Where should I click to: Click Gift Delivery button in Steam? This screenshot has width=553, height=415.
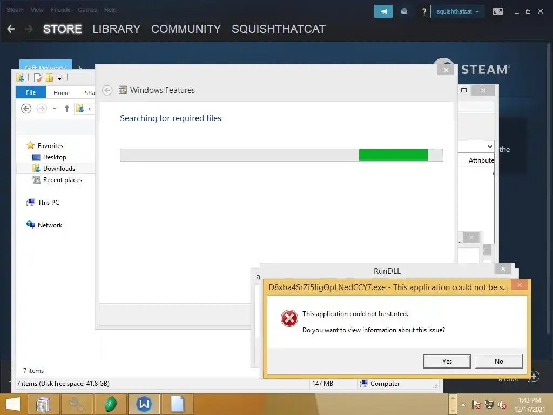pyautogui.click(x=45, y=65)
